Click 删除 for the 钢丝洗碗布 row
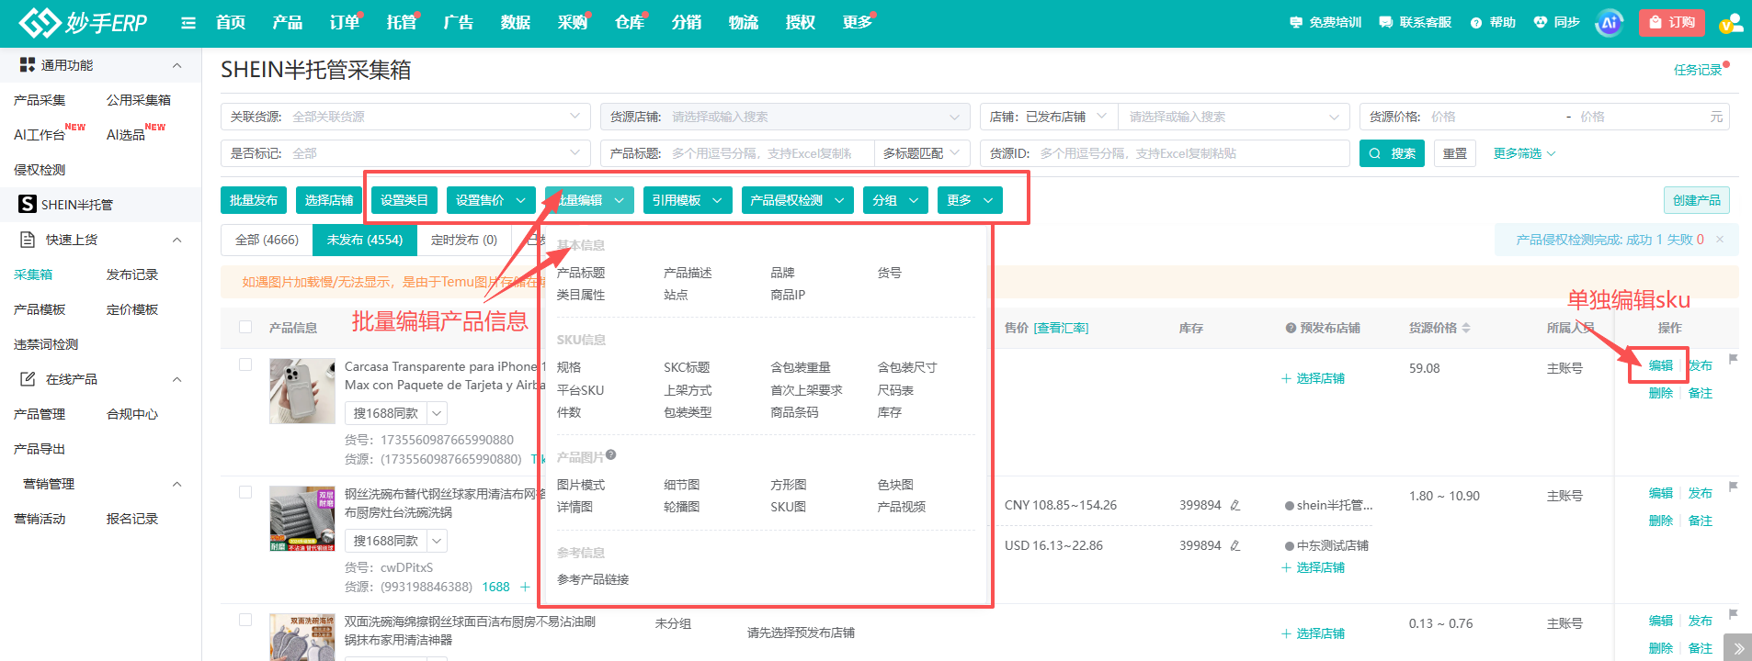 click(1661, 521)
